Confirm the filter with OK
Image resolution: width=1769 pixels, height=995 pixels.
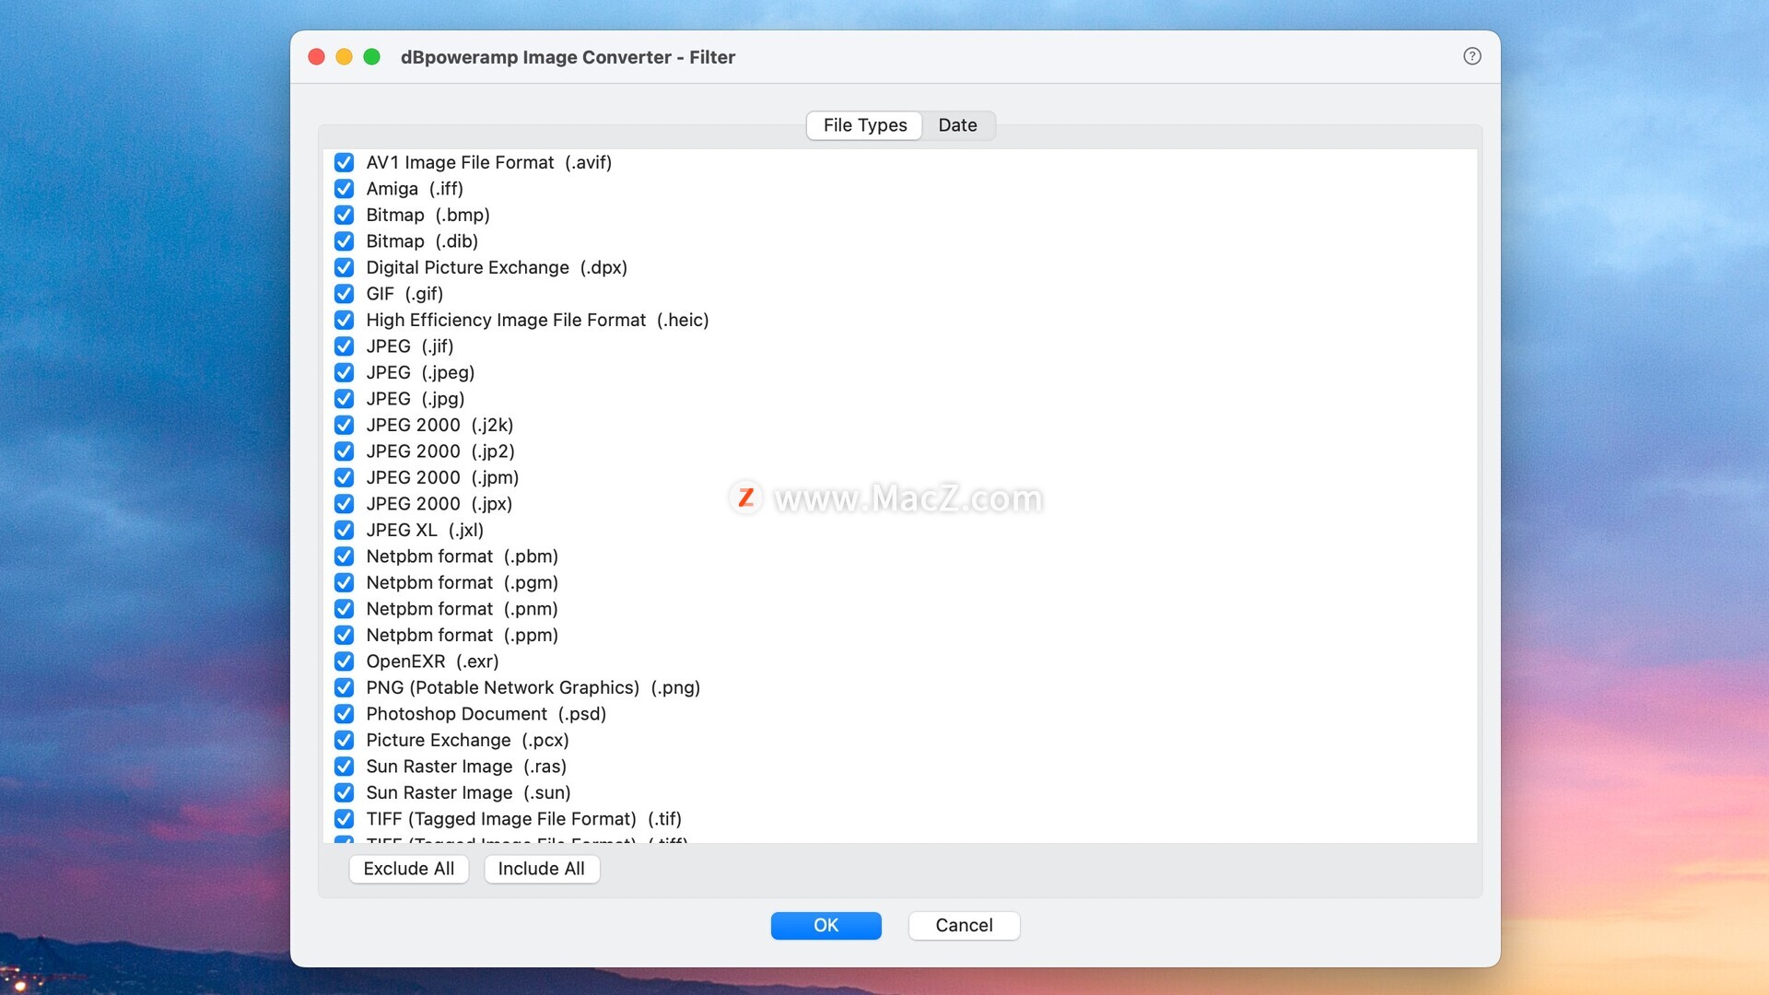826,925
